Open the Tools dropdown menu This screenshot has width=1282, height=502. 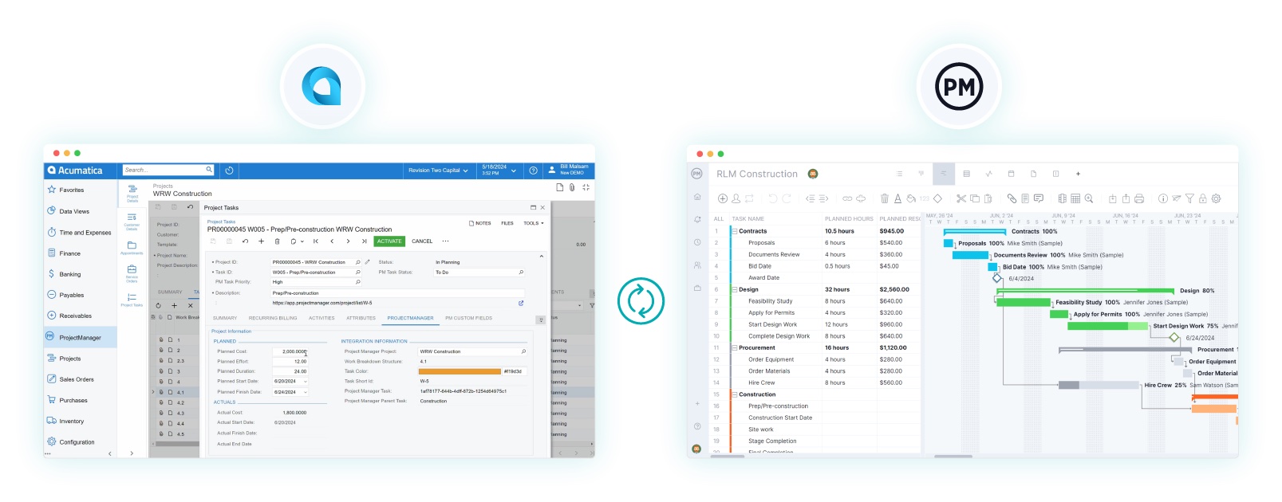click(534, 223)
